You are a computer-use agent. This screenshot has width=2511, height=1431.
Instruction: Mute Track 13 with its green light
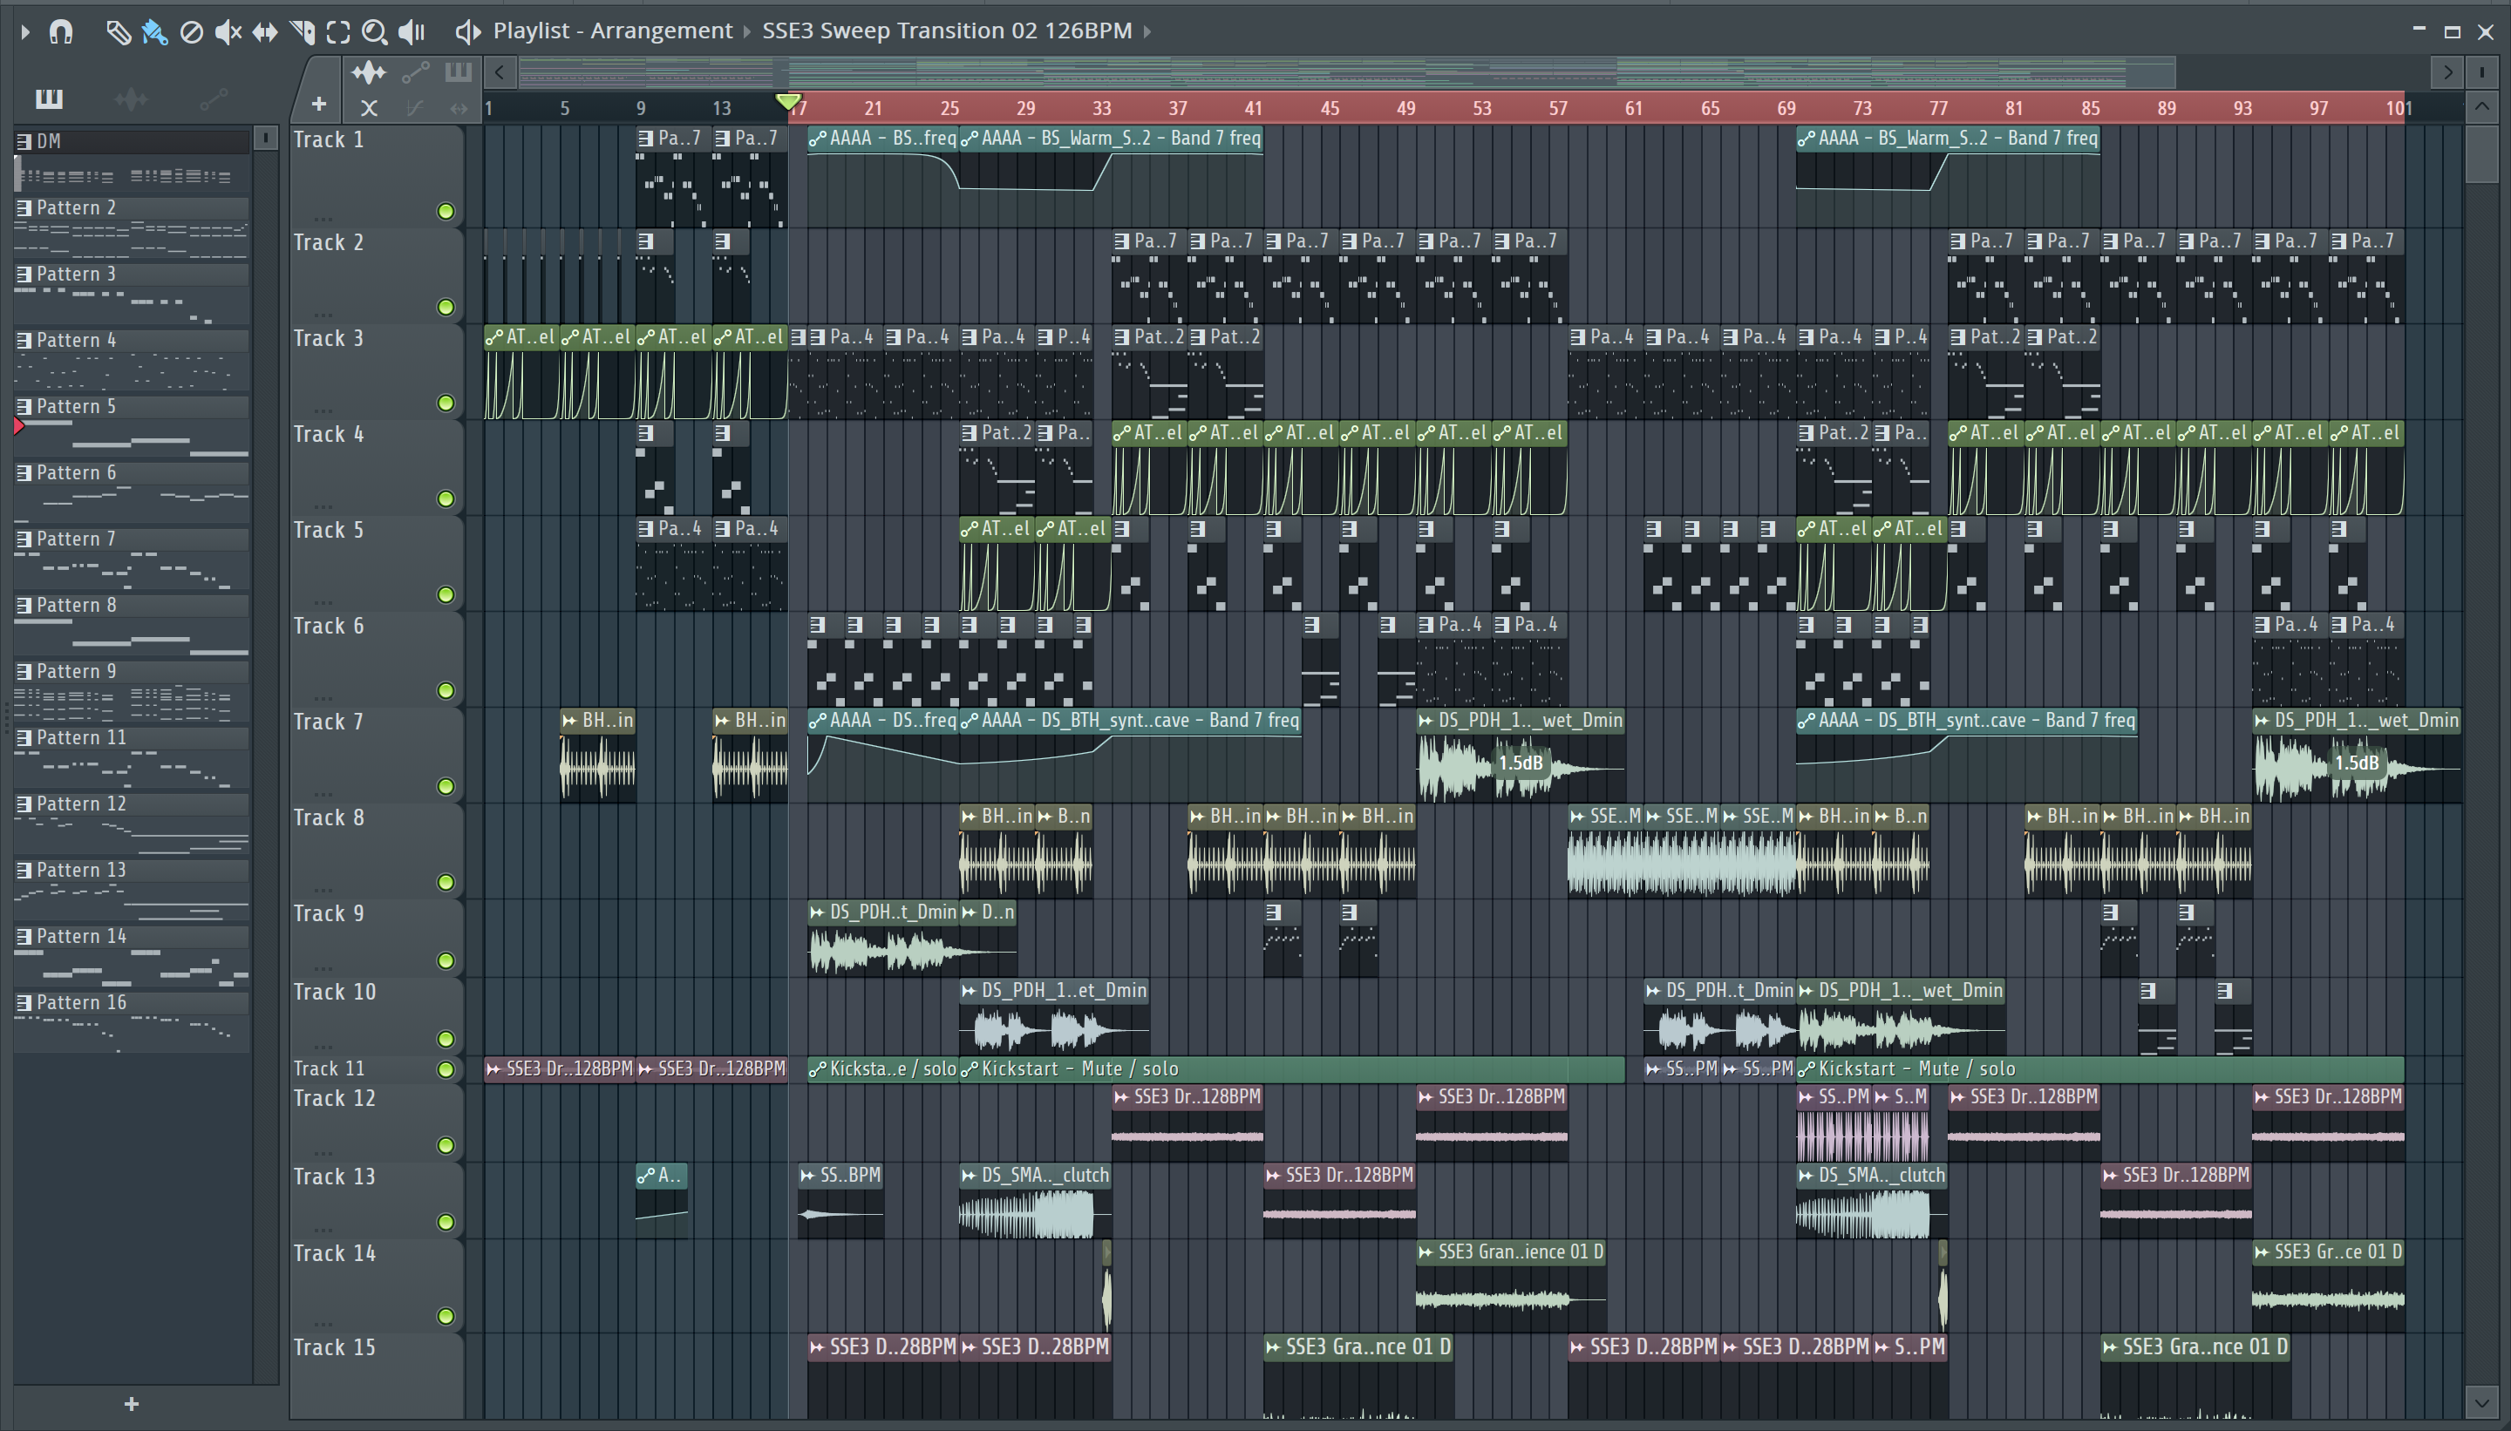[x=446, y=1222]
